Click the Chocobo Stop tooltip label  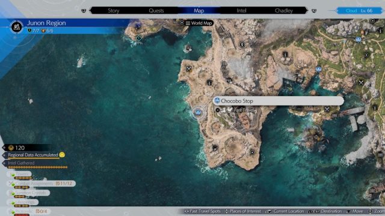(x=278, y=101)
